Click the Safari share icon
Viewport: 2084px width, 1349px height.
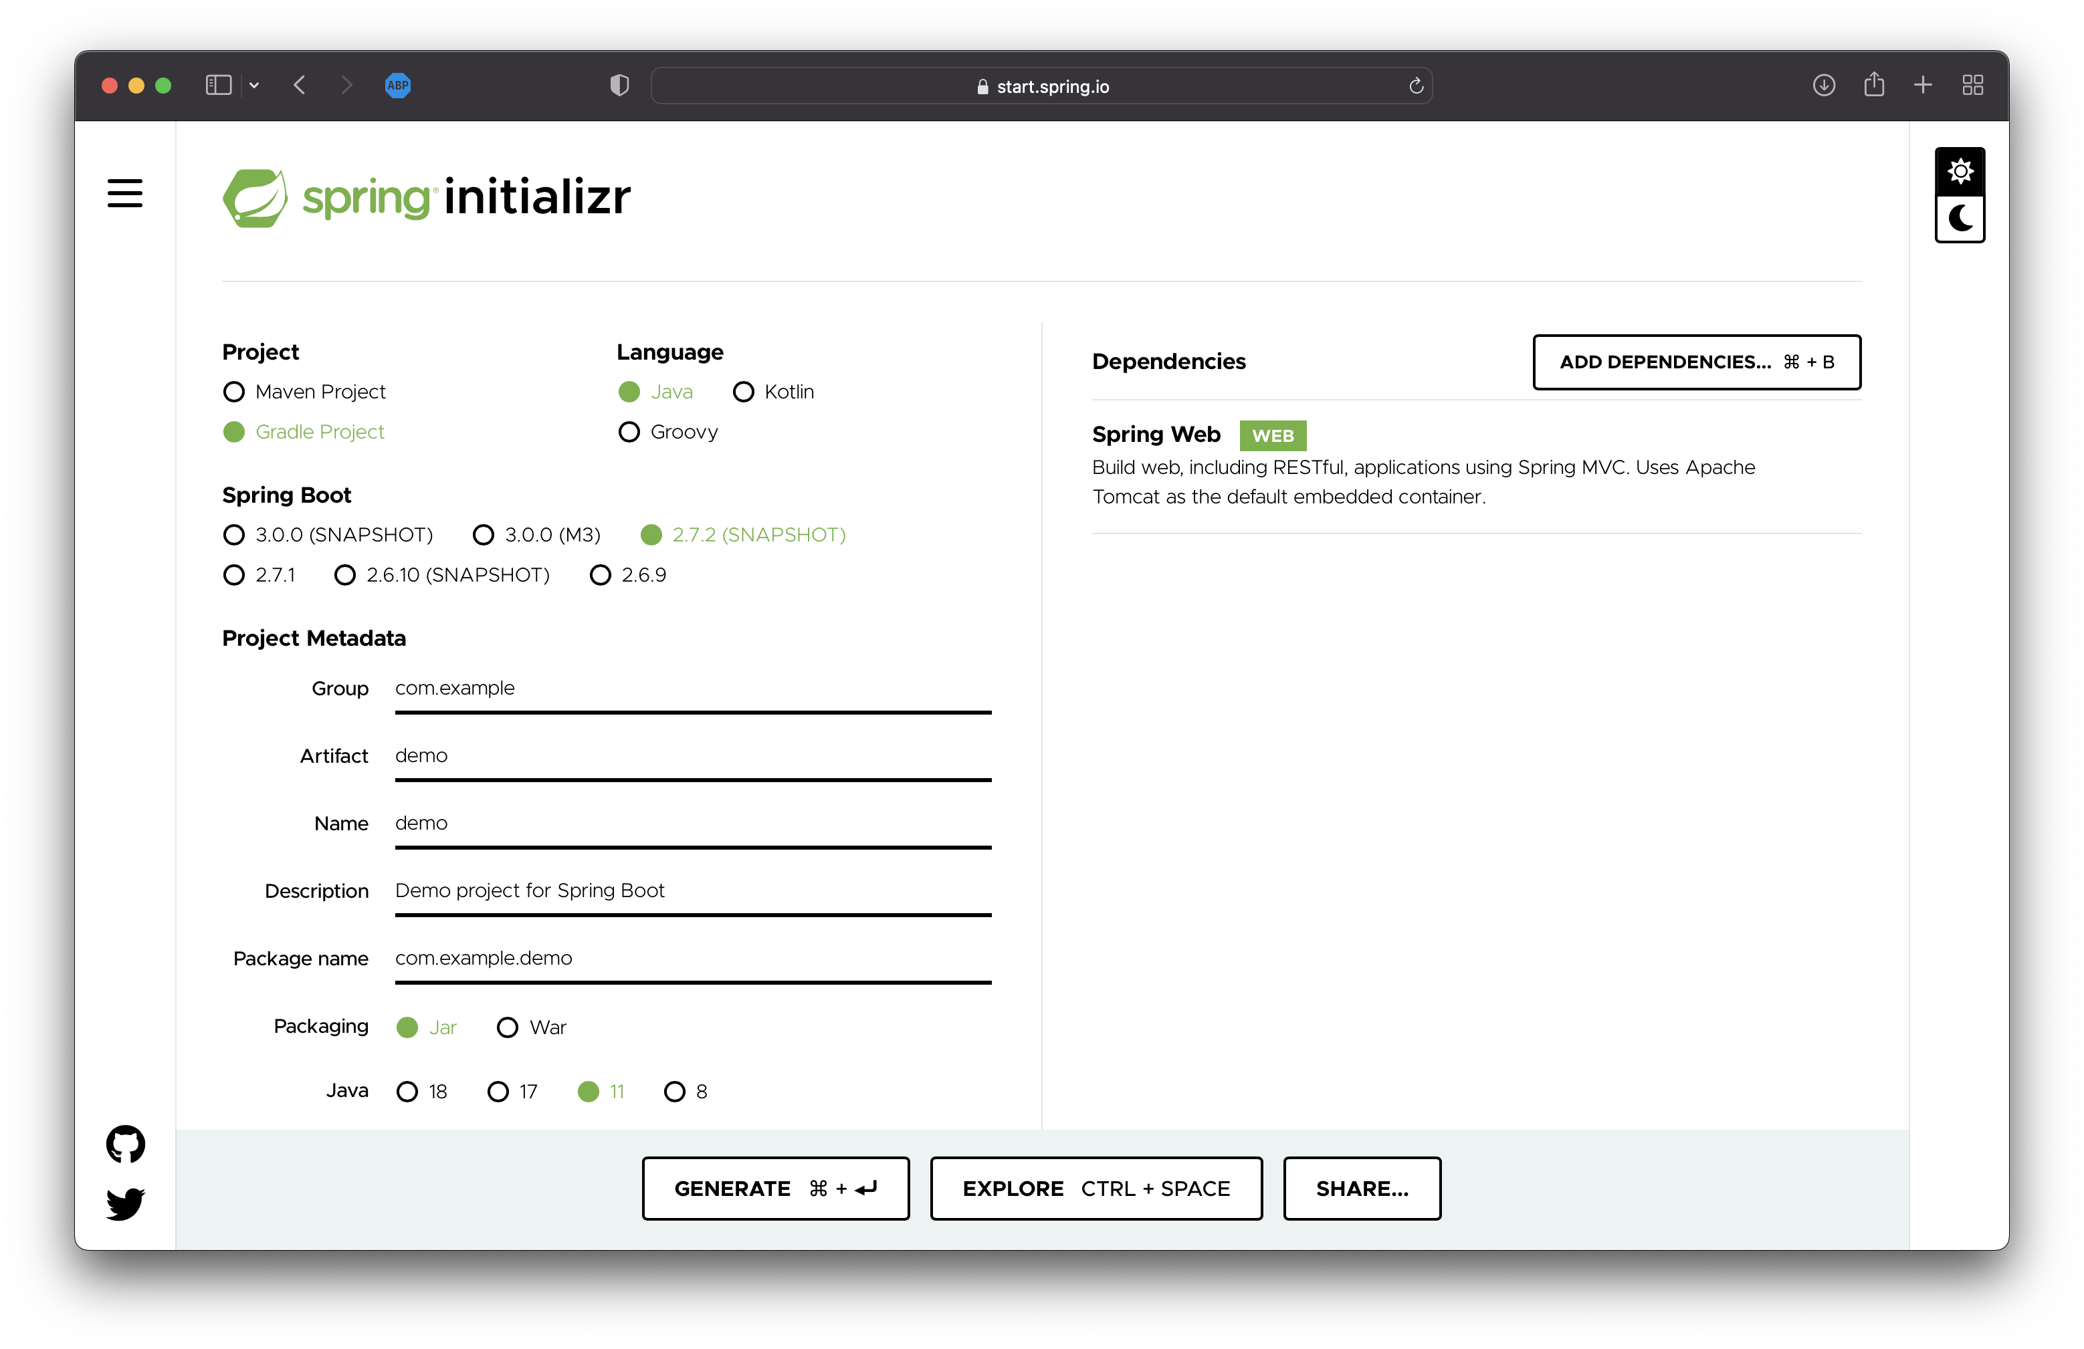tap(1873, 85)
